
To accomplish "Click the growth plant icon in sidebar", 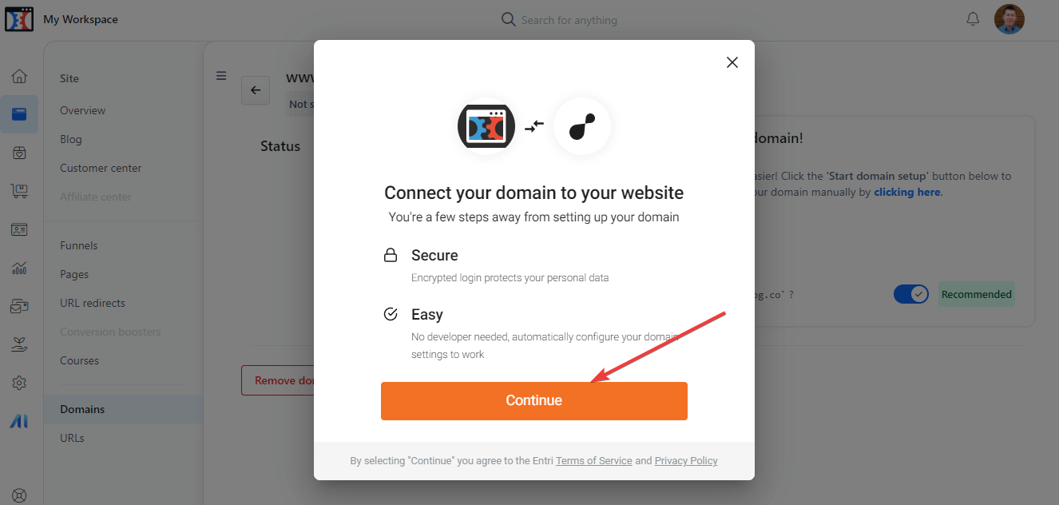I will (x=19, y=344).
